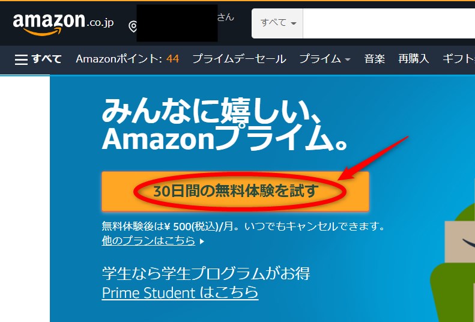Open the 音楽 navigation item

coord(375,59)
